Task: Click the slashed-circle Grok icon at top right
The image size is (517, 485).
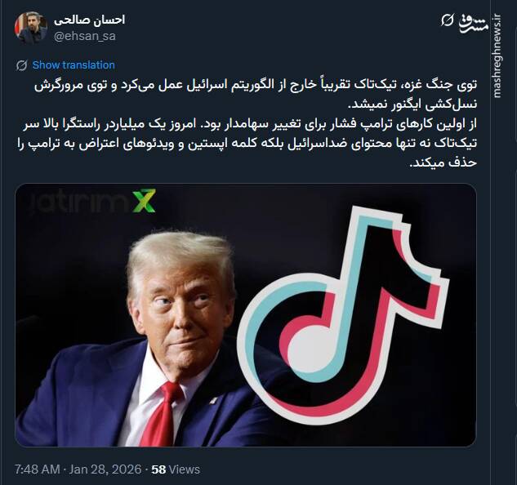Action: 448,20
